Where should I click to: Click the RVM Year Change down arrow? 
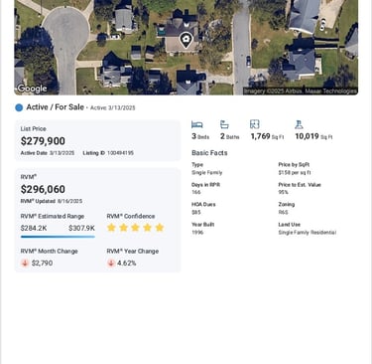[x=111, y=263]
